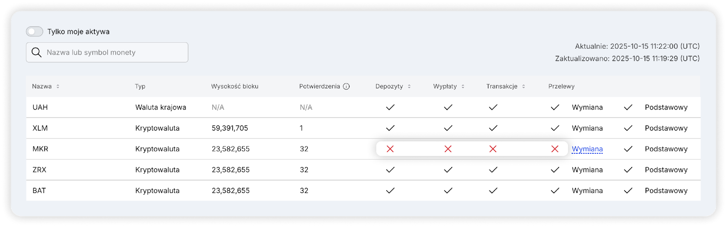Click the search magnifier icon
This screenshot has width=727, height=227.
tap(37, 52)
